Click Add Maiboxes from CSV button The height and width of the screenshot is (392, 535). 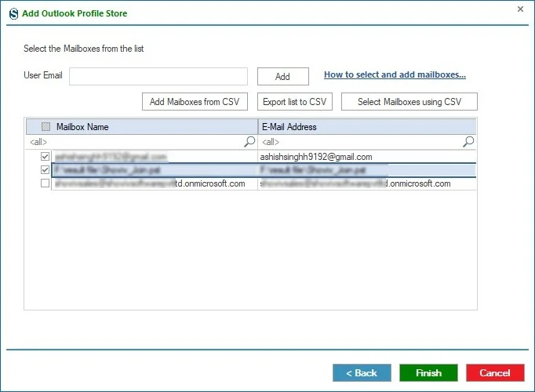195,102
